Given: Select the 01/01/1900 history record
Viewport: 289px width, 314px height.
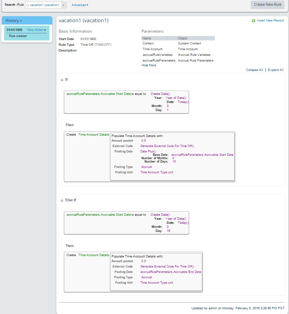Looking at the screenshot, I should pyautogui.click(x=14, y=30).
